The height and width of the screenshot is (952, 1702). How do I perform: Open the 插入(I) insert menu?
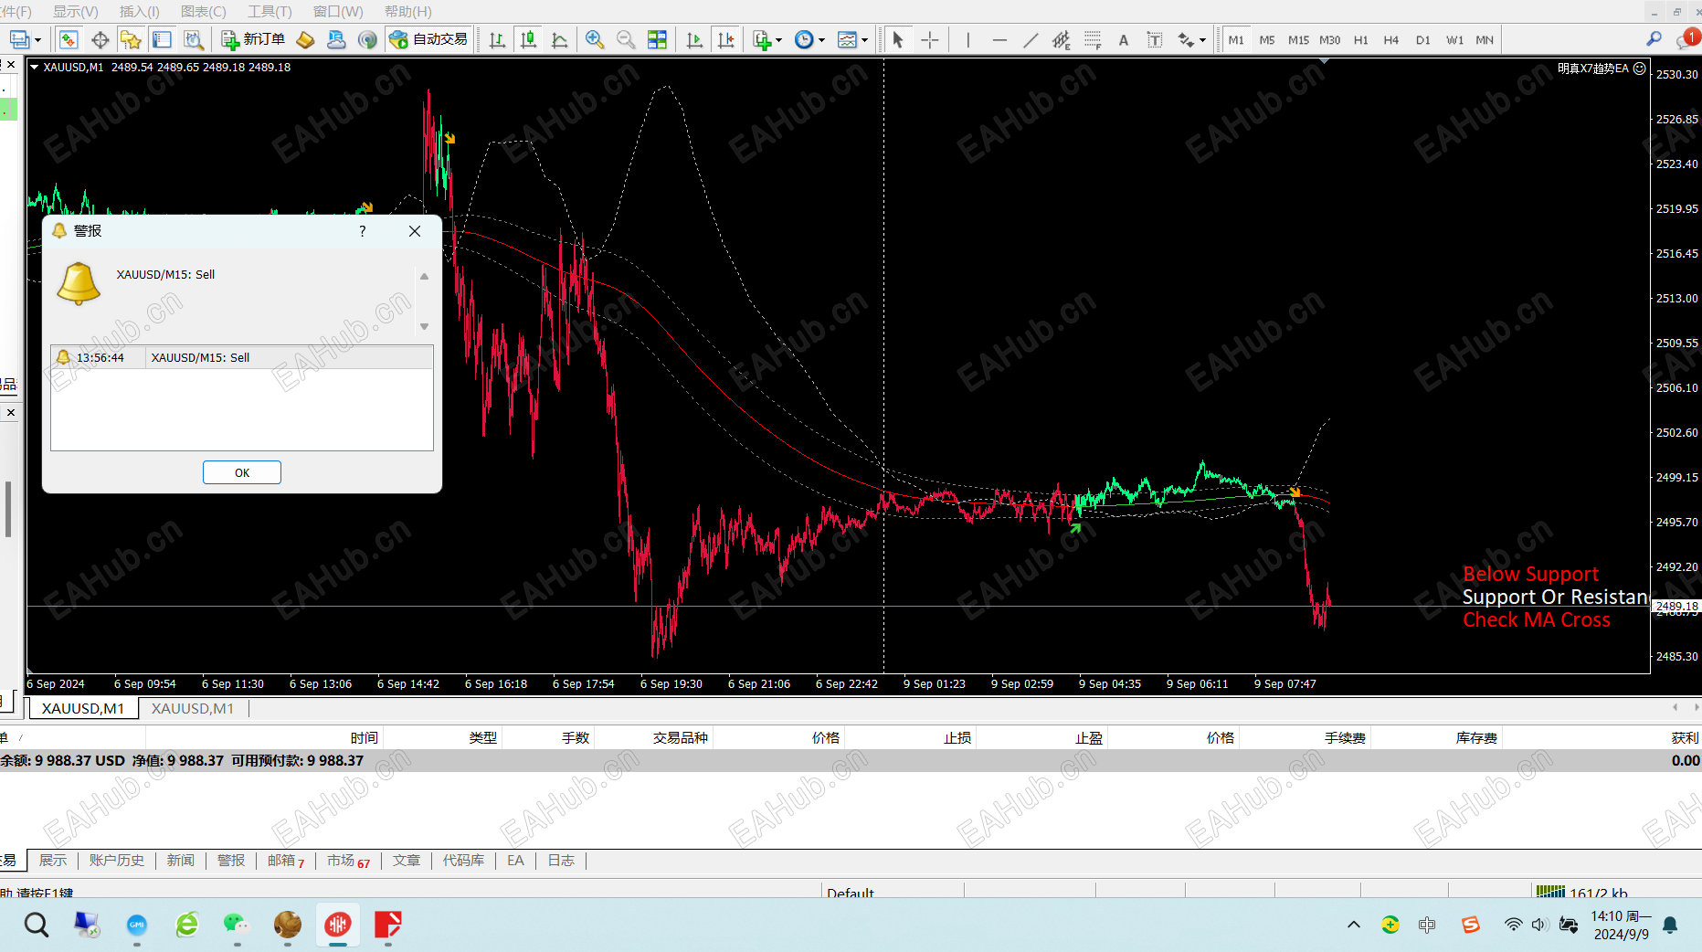tap(140, 12)
